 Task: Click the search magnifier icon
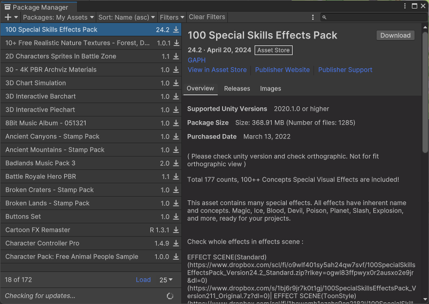325,18
